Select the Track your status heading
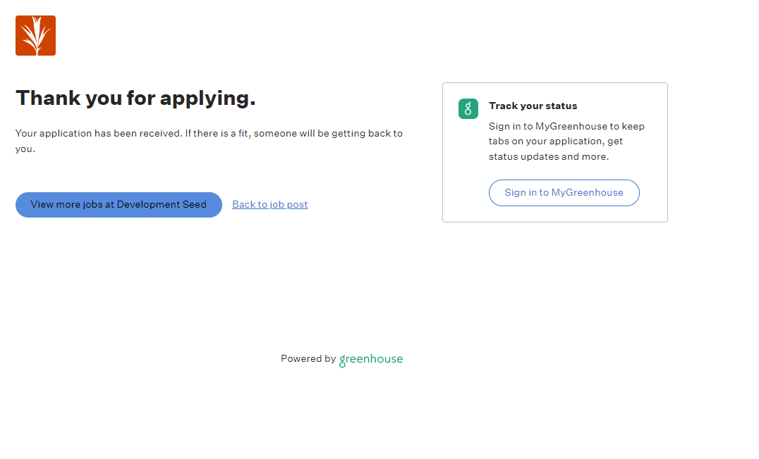This screenshot has height=459, width=759. [533, 106]
